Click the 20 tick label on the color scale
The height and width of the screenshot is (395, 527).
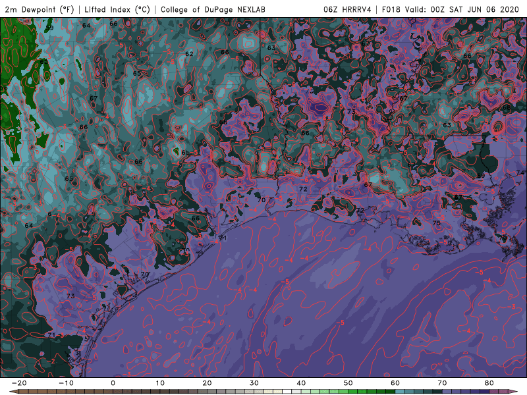point(207,383)
